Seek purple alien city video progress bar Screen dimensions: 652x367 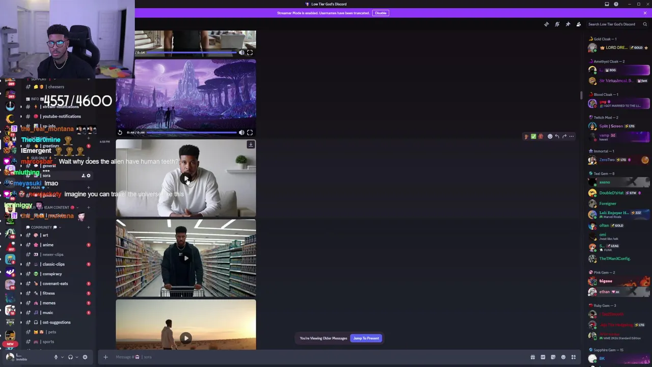tap(192, 133)
